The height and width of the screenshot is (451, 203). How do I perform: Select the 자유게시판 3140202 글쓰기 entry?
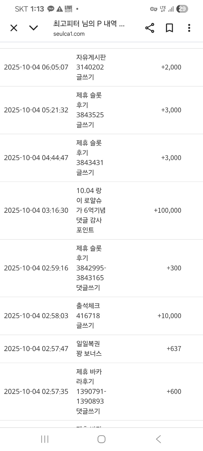(x=91, y=67)
